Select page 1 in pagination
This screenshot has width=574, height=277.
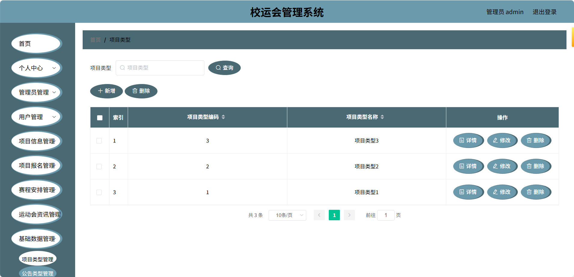pos(334,215)
